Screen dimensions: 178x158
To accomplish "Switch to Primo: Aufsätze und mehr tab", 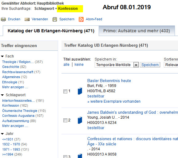I will click(x=137, y=31).
